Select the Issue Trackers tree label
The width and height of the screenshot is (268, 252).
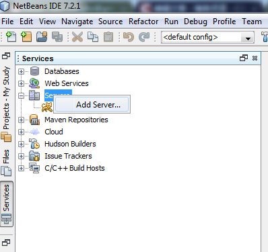coord(68,156)
